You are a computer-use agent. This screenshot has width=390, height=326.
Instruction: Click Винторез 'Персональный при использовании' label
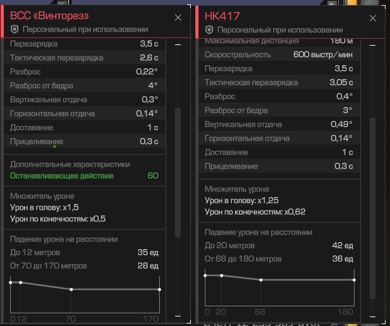pos(86,29)
